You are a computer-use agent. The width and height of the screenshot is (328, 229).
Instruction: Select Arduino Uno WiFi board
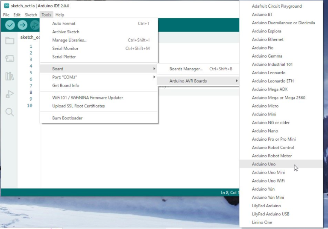[281, 181]
